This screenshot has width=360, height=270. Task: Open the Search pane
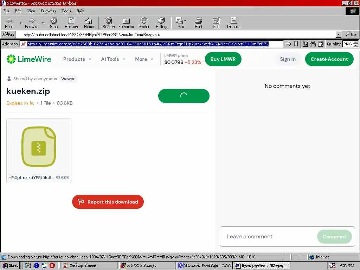[109, 23]
